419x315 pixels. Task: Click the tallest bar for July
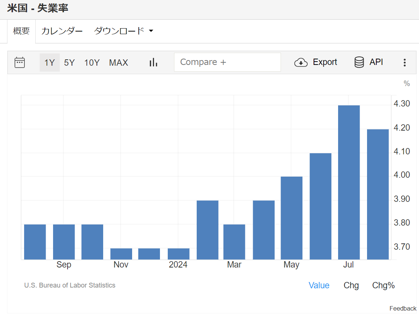[349, 182]
